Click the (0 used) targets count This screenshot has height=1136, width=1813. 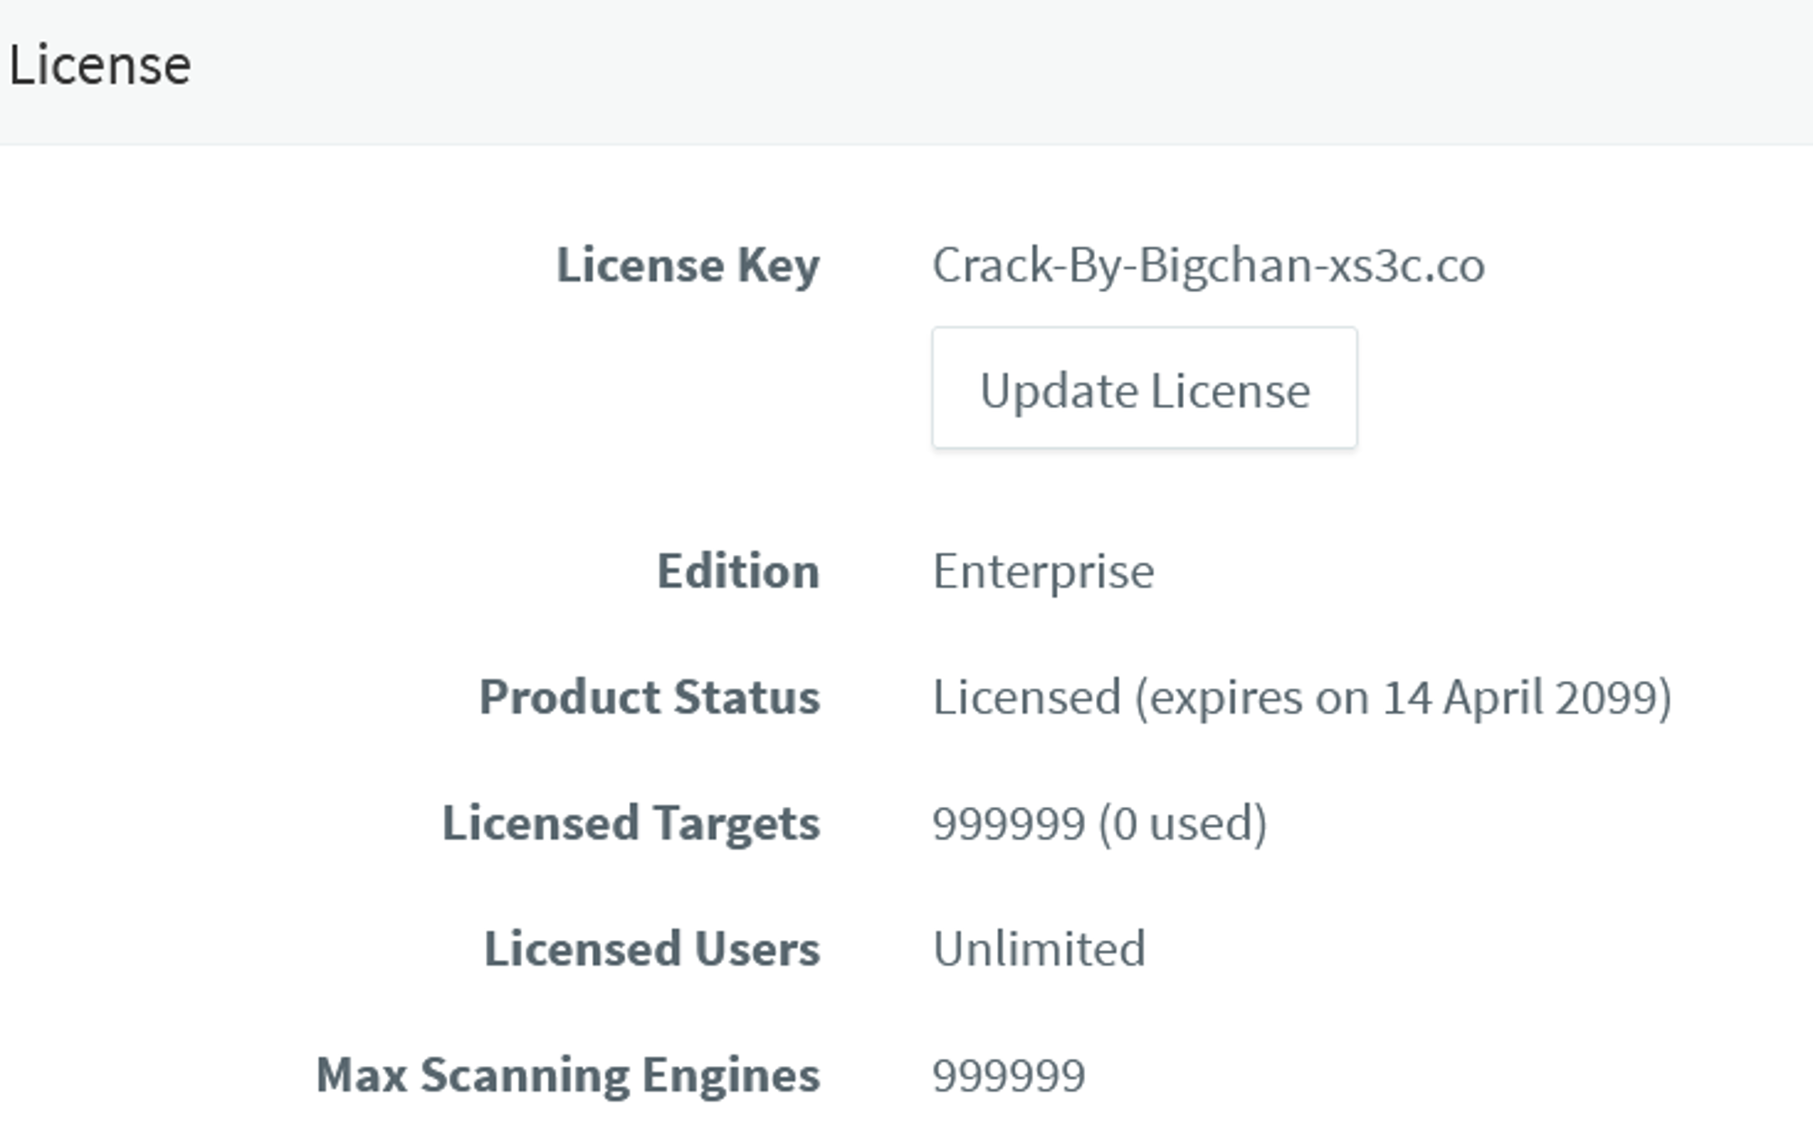[1182, 823]
